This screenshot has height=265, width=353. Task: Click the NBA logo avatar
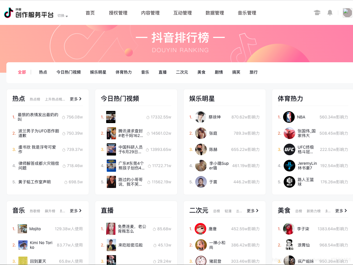[x=289, y=117]
